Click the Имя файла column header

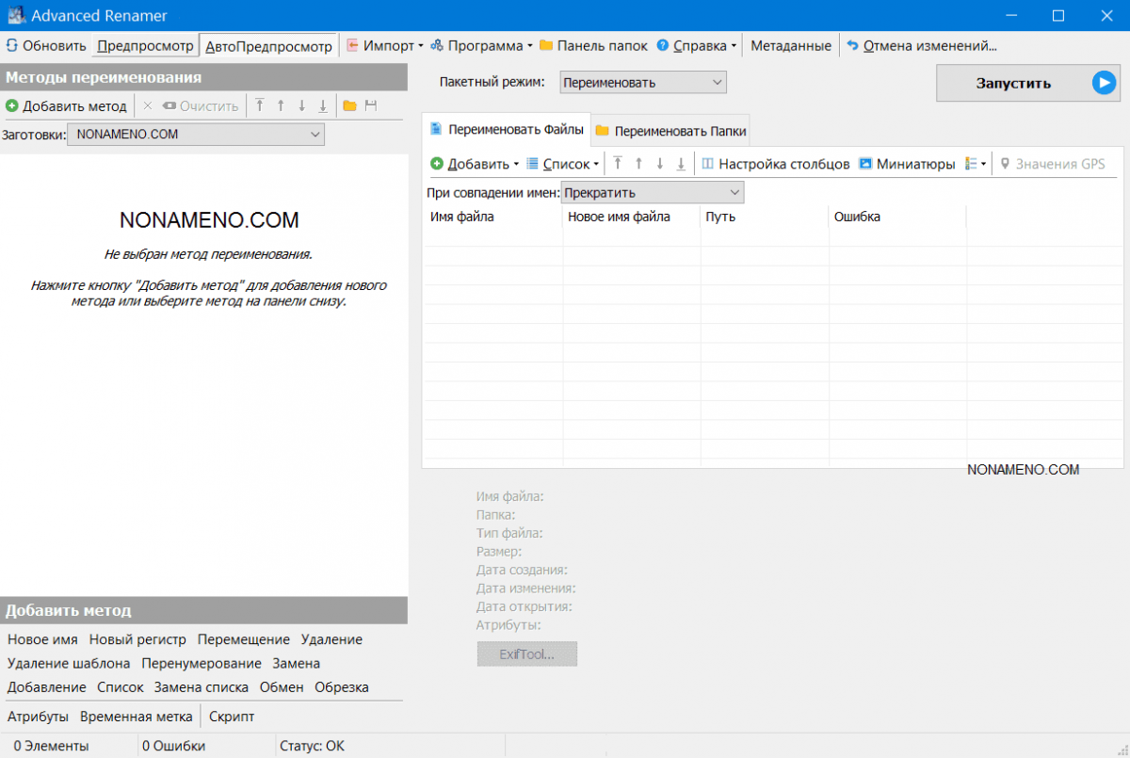(x=462, y=218)
